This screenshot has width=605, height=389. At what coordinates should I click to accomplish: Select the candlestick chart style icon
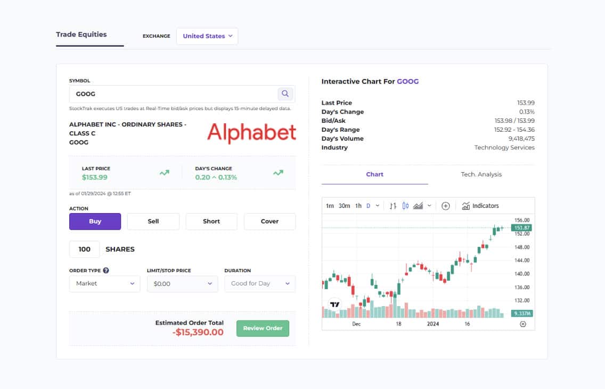pos(405,206)
